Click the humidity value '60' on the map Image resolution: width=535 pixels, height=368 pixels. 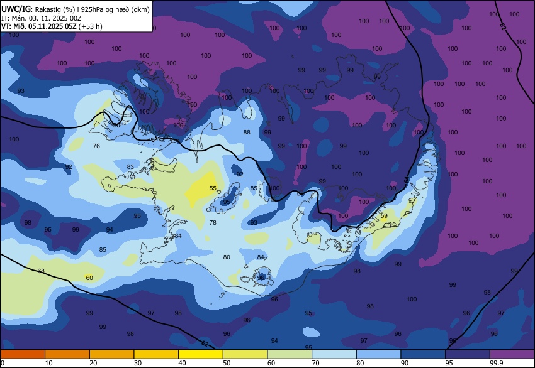coord(89,278)
